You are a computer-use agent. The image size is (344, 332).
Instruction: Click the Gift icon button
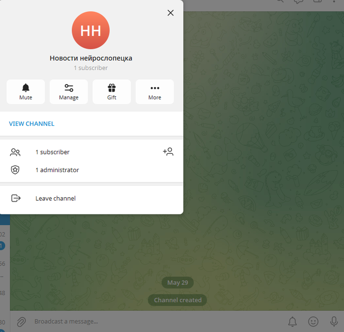click(x=112, y=92)
